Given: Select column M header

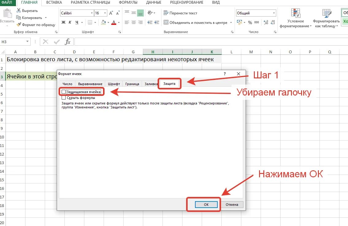Looking at the screenshot, I should click(251, 52).
